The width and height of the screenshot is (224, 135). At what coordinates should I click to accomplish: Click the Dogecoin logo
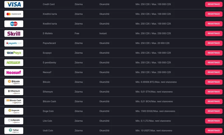[14, 111]
